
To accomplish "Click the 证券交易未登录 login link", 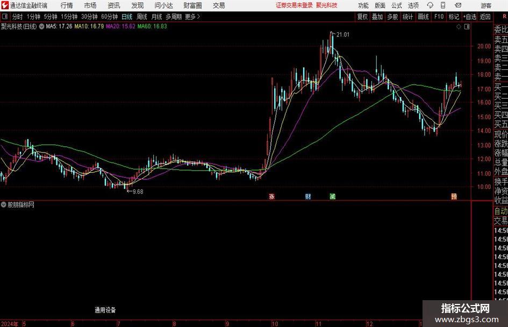I will pos(295,5).
